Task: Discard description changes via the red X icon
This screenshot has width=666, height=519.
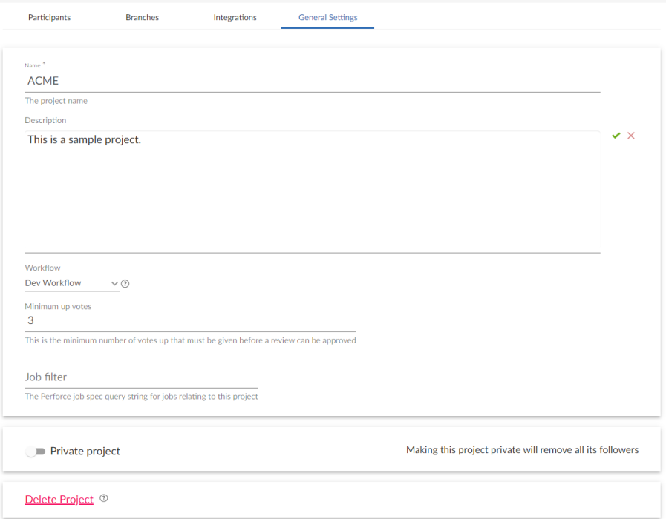Action: (x=631, y=135)
